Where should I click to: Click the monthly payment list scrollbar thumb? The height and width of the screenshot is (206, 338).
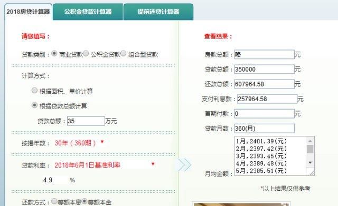click(310, 149)
